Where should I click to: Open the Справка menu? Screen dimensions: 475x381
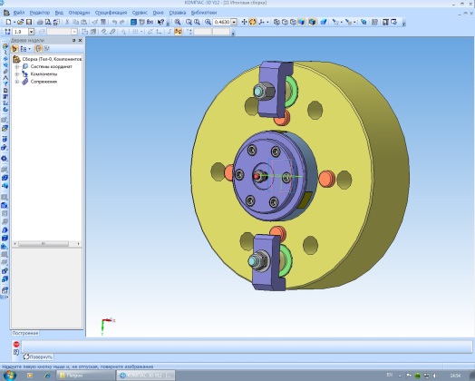pos(177,13)
